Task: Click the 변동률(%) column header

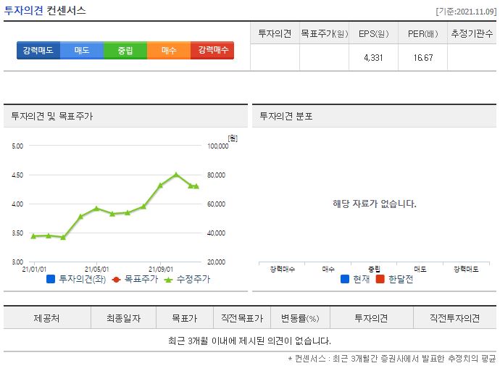Action: coord(300,318)
